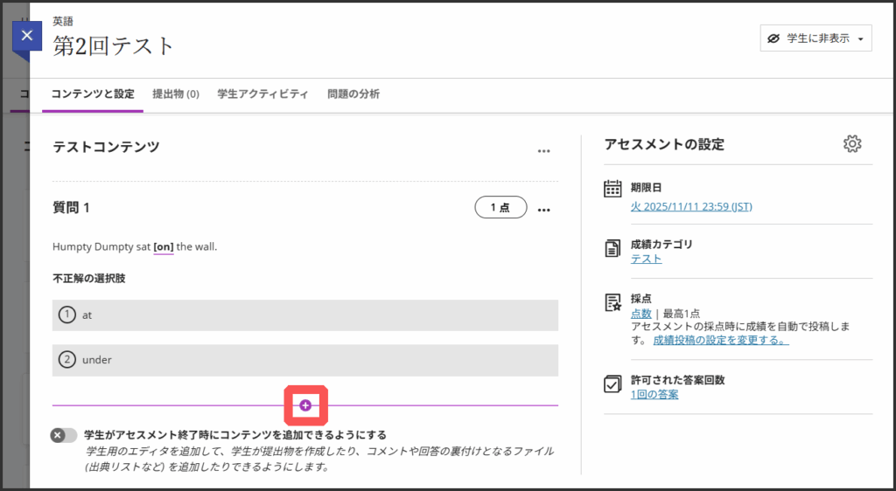Click 成績投稿の設定を変更する link

(720, 340)
